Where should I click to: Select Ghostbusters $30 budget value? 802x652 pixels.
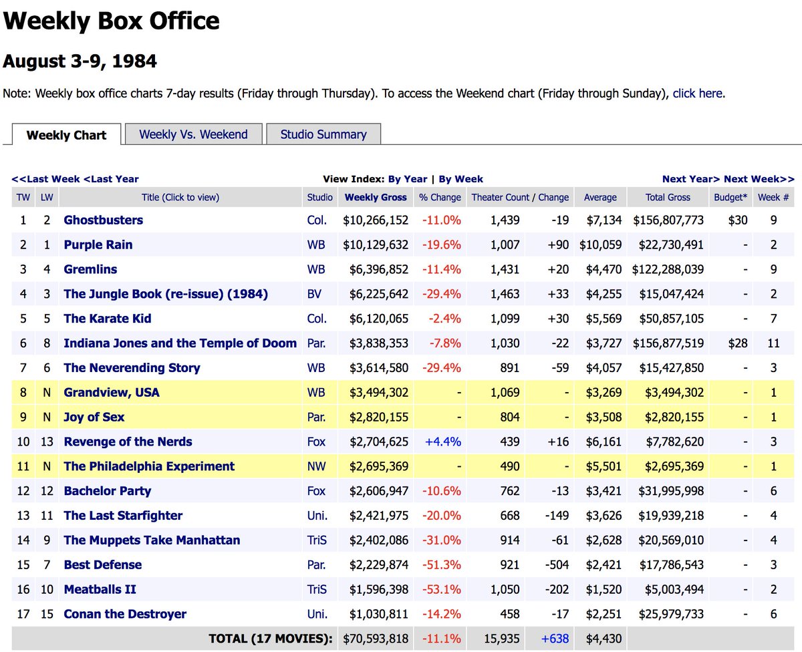(x=738, y=220)
